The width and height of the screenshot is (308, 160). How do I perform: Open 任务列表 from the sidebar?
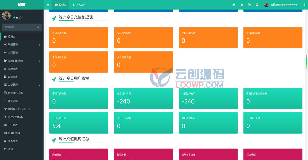[x=22, y=141]
